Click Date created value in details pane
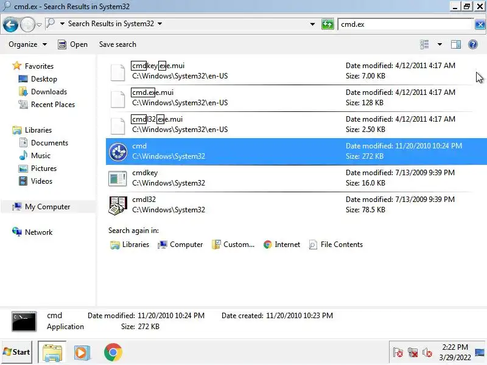This screenshot has width=487, height=365. click(300, 316)
